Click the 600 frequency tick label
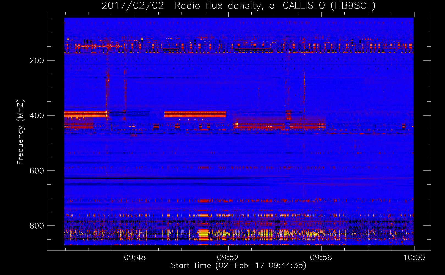The height and width of the screenshot is (275, 445). (x=37, y=171)
